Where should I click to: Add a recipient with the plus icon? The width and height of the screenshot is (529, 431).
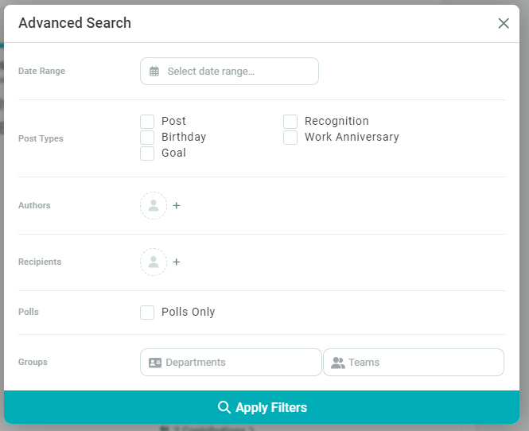click(x=177, y=262)
